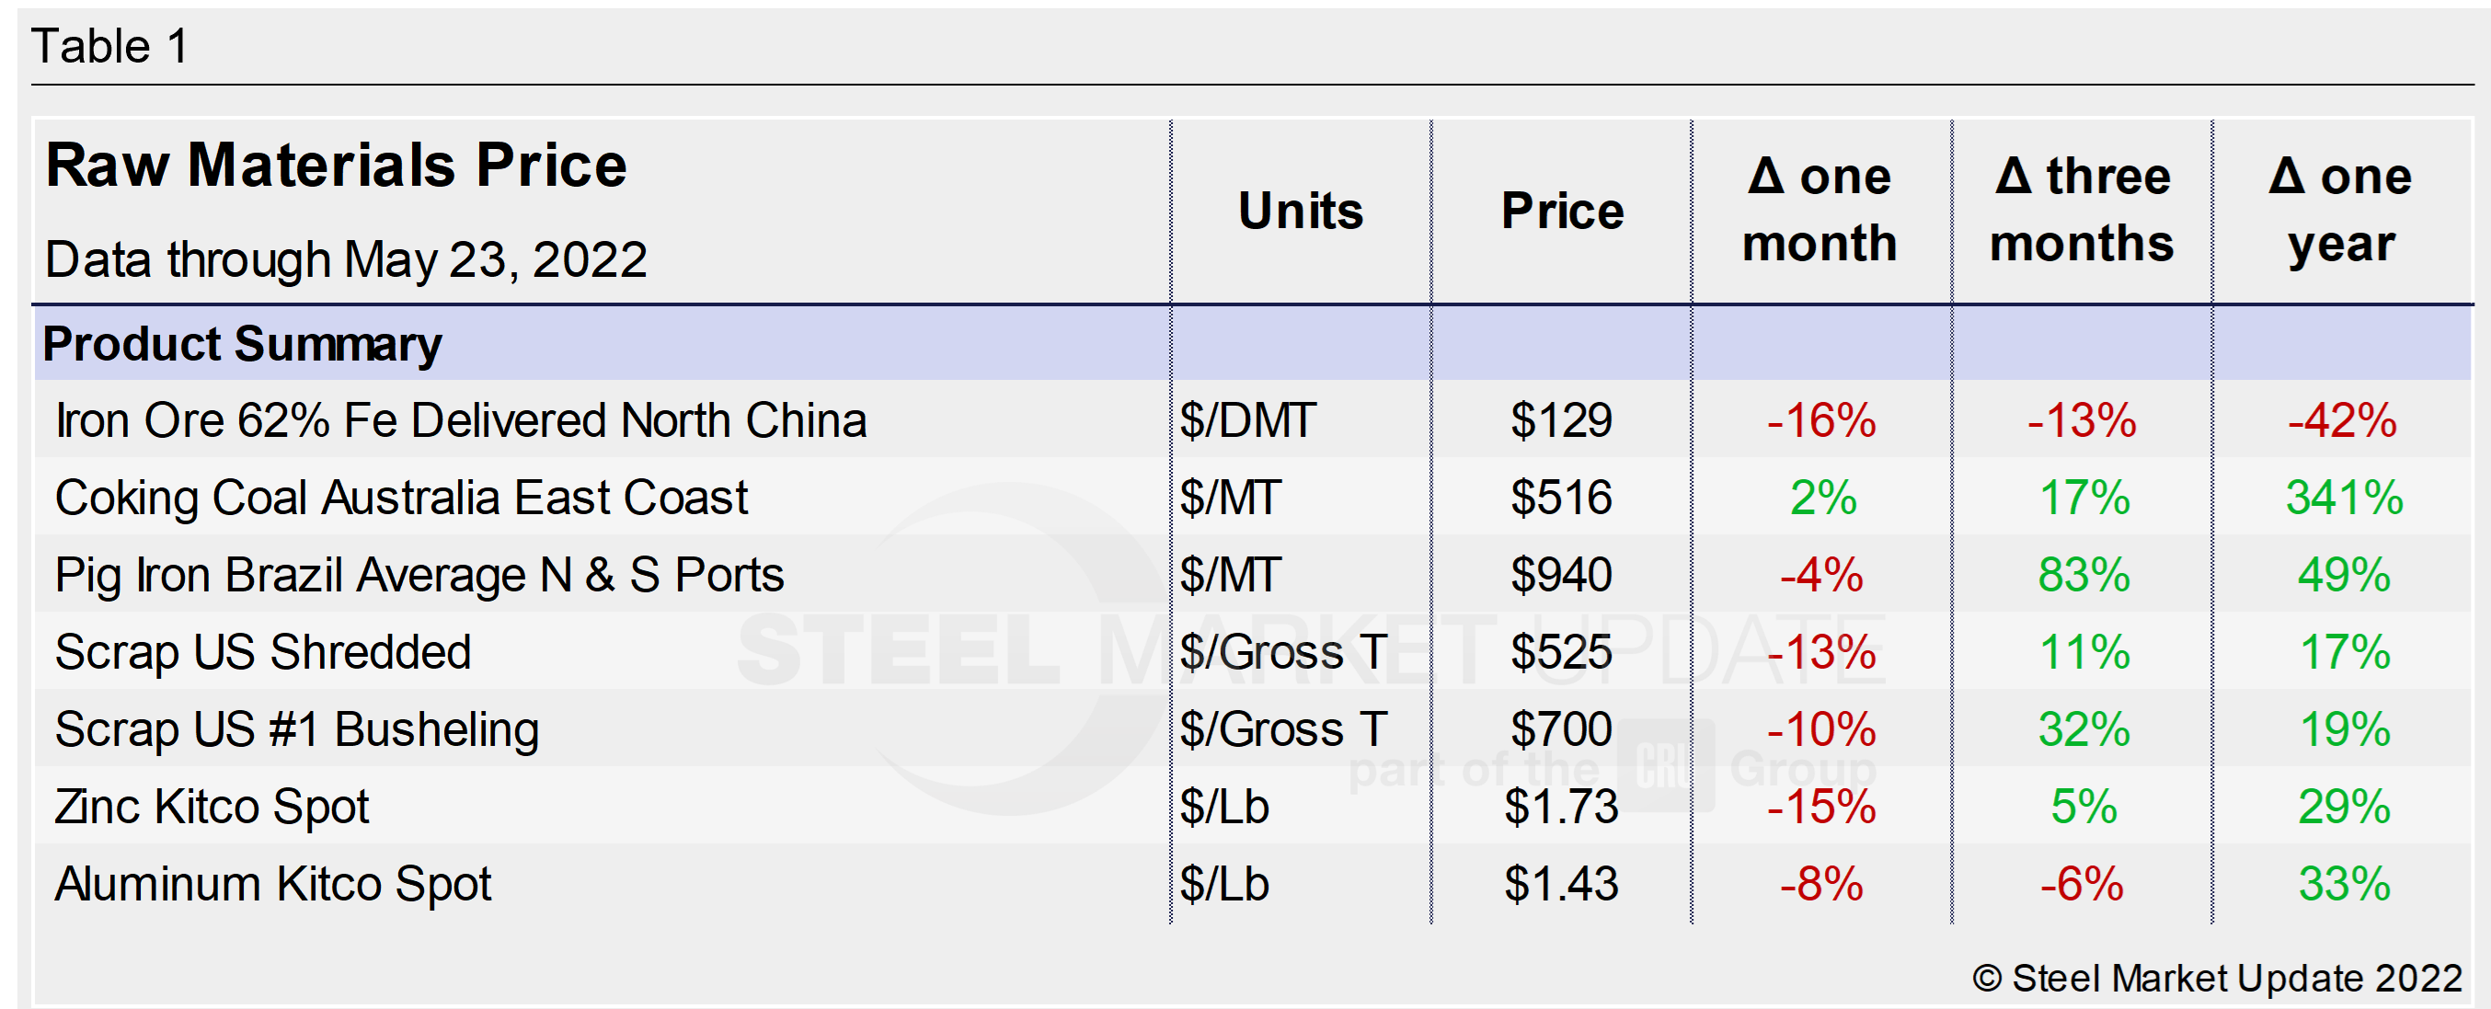Screen dimensions: 2491x1009
Task: Click Aluminum Kitco Spot's 33% one-year change
Action: (2343, 884)
